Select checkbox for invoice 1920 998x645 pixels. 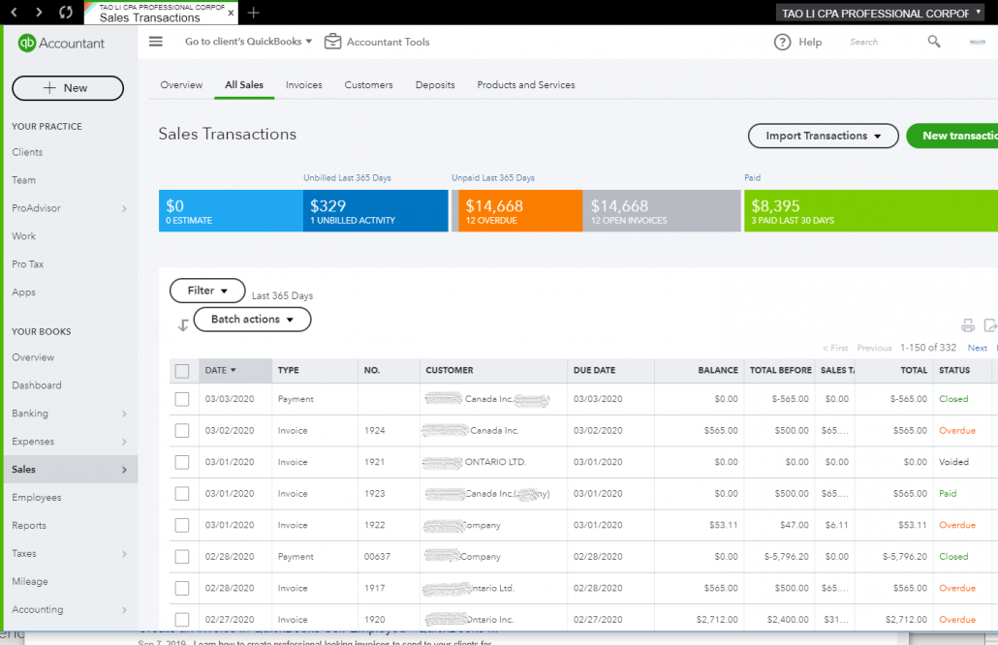point(182,619)
